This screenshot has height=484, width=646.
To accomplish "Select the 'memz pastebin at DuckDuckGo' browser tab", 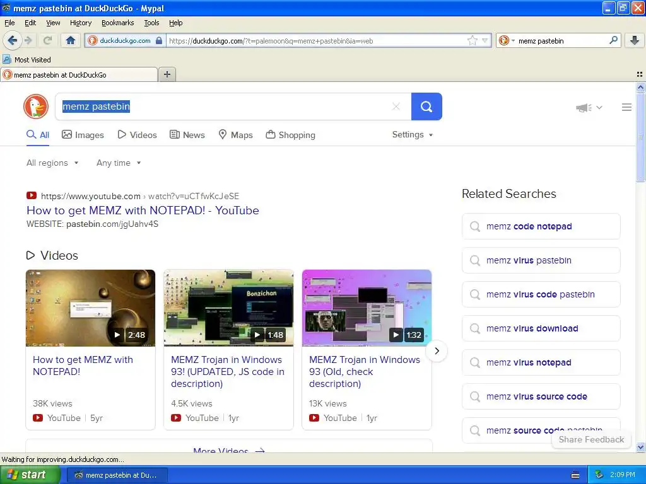I will pos(79,74).
